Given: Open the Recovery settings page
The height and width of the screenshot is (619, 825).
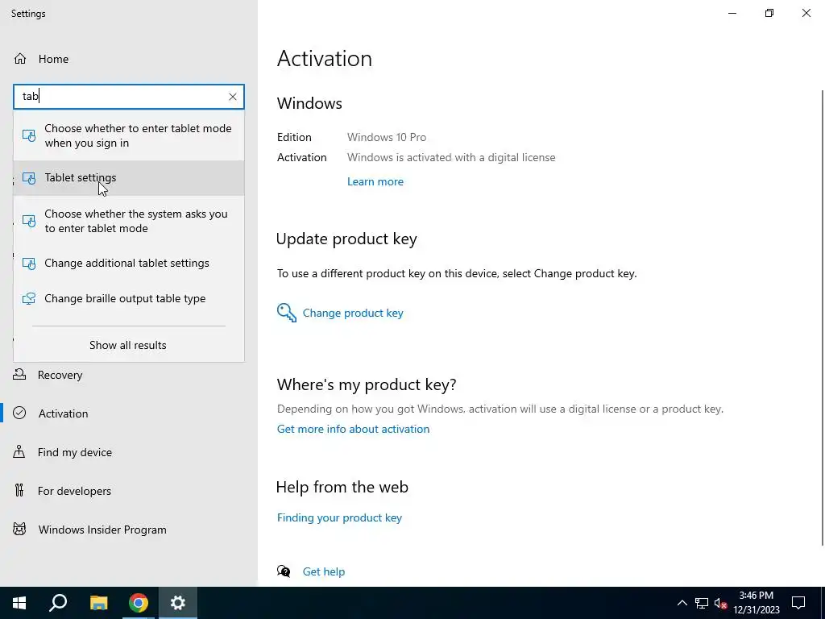Looking at the screenshot, I should click(x=129, y=375).
